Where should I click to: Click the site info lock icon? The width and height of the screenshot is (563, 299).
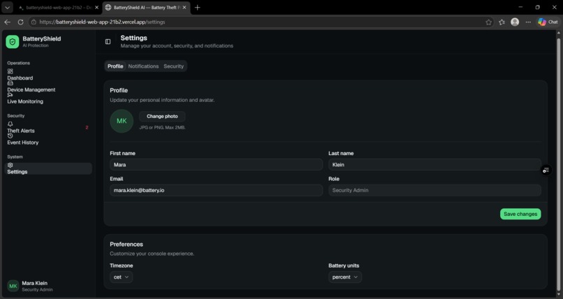pyautogui.click(x=34, y=22)
